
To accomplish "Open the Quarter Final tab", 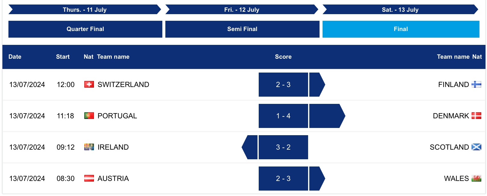I will 85,29.
